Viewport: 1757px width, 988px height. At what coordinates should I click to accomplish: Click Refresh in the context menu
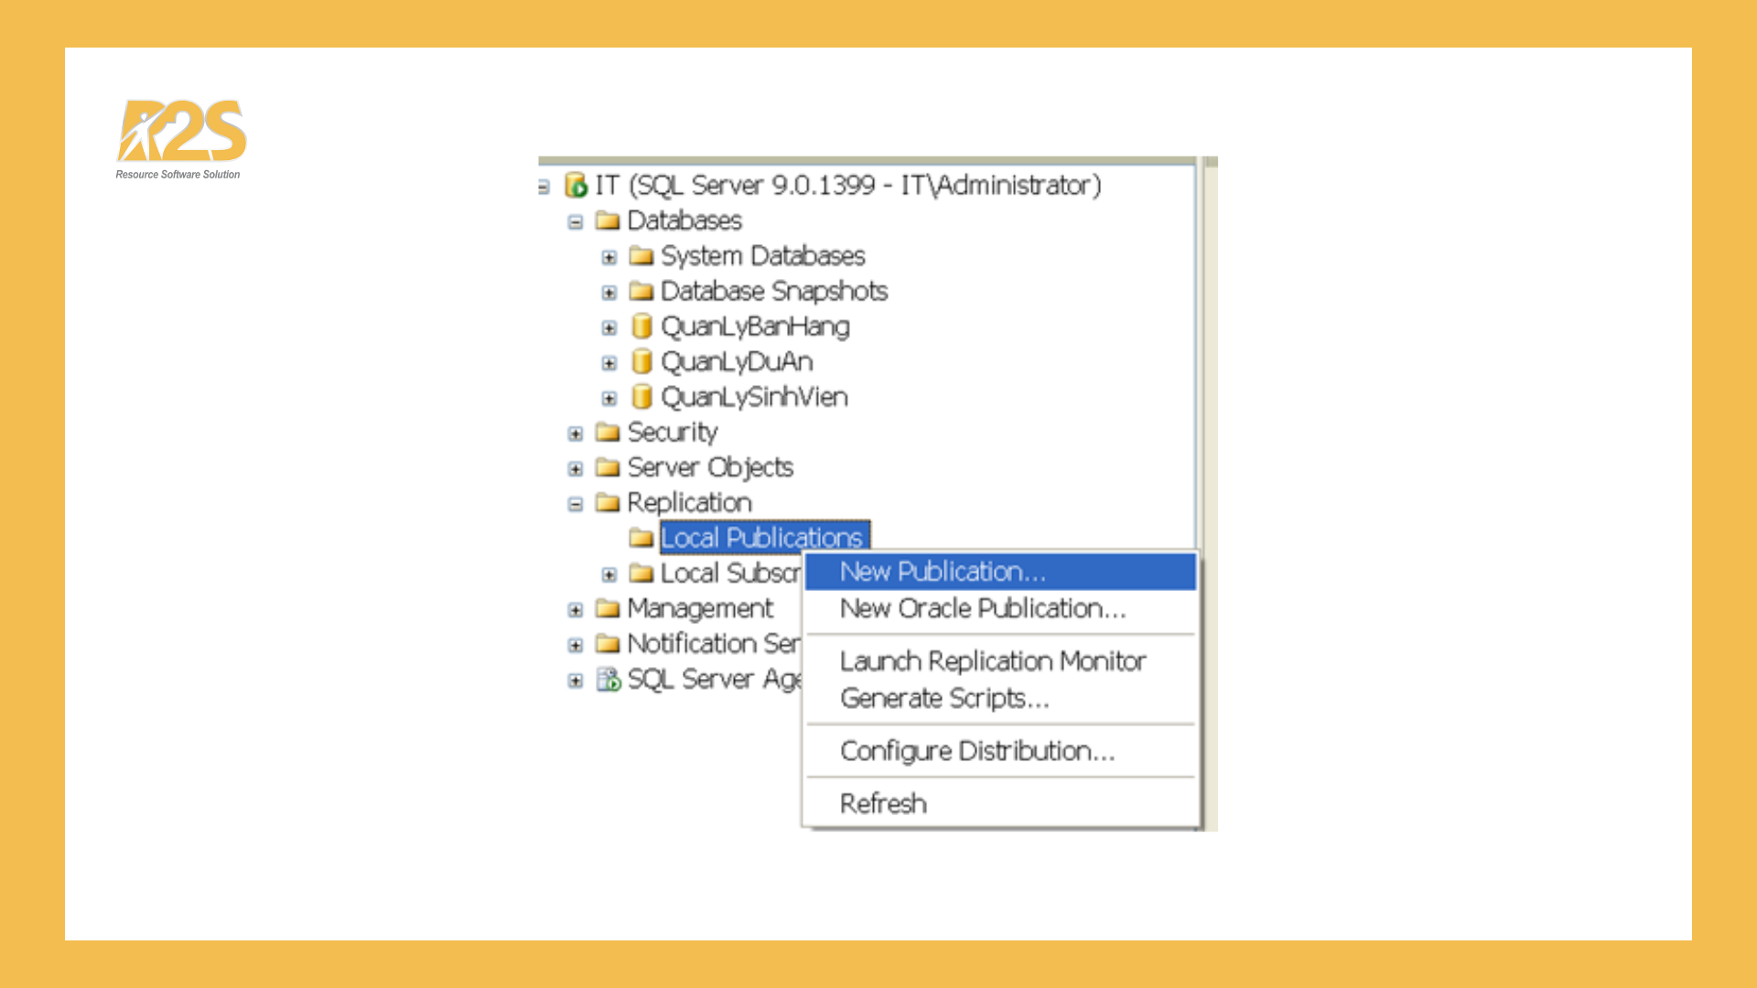coord(883,802)
